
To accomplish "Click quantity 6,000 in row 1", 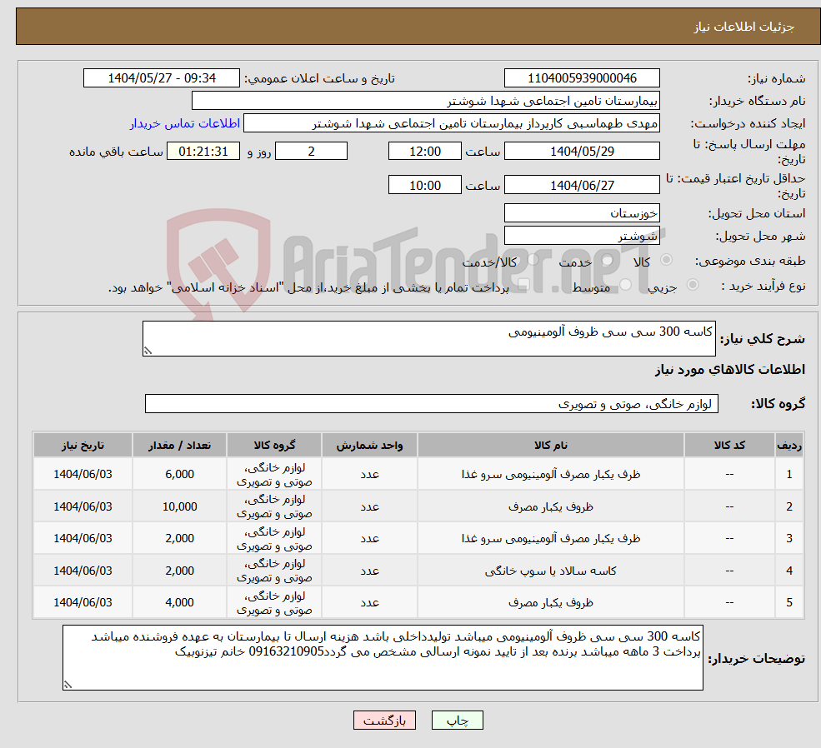I will pyautogui.click(x=179, y=475).
